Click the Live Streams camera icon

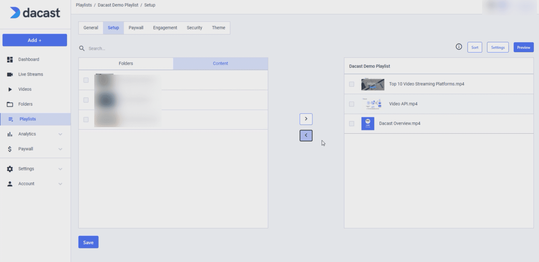pos(10,75)
